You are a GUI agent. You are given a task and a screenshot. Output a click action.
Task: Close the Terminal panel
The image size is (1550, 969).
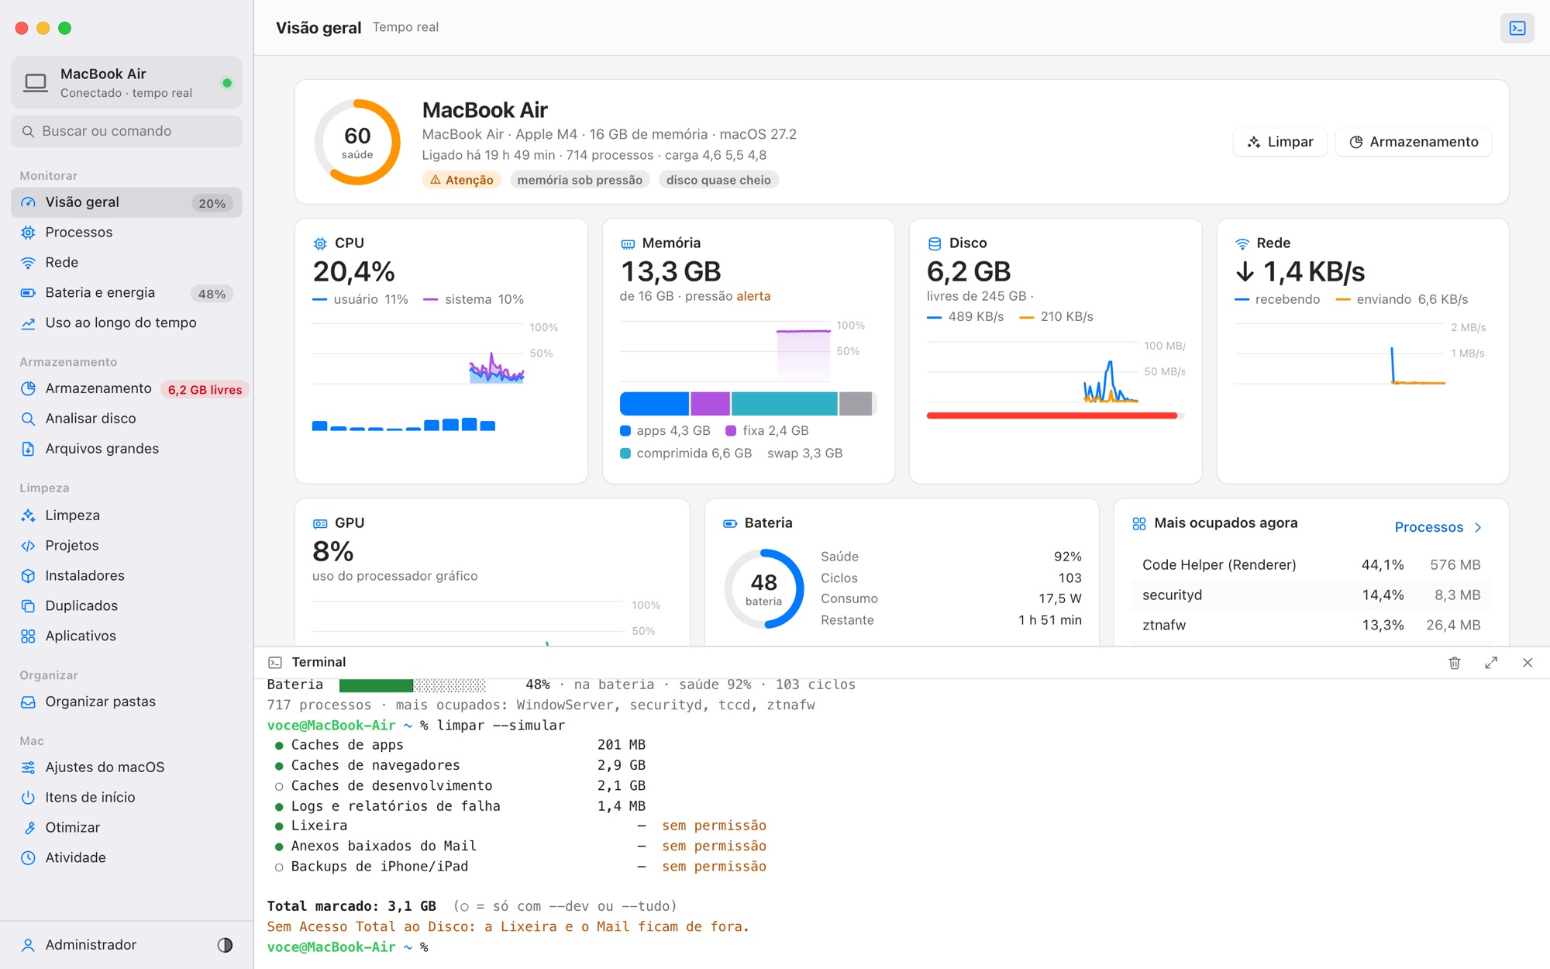(x=1528, y=663)
